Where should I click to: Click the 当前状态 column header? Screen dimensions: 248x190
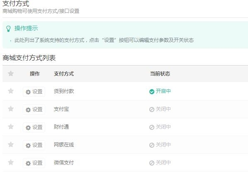[x=160, y=74]
